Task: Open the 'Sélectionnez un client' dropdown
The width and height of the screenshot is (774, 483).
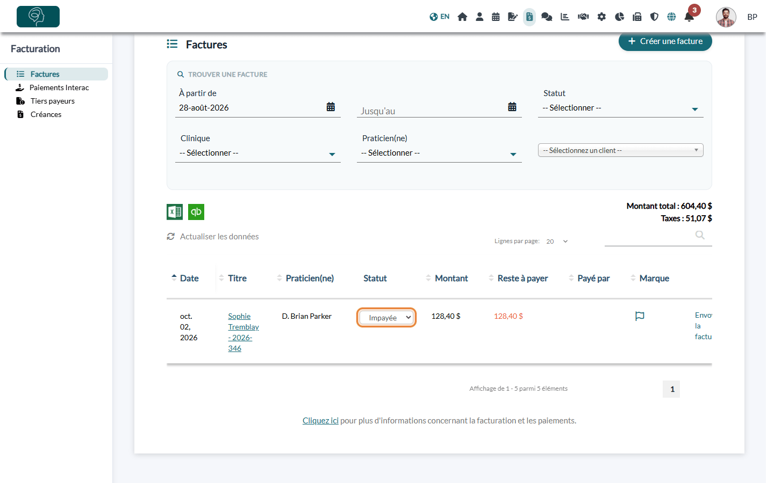Action: pyautogui.click(x=621, y=150)
